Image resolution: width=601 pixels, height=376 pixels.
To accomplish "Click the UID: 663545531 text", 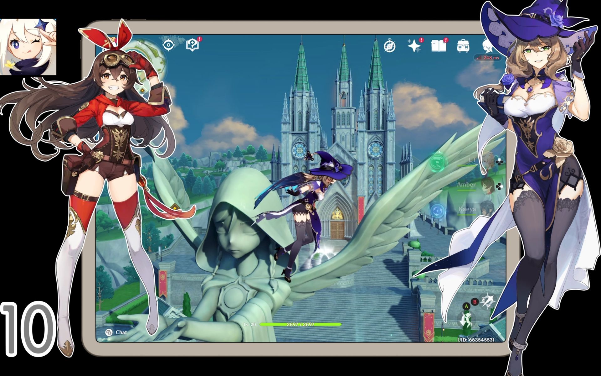I will (x=476, y=340).
